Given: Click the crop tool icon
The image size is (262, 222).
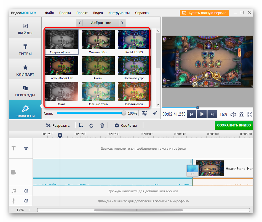Looking at the screenshot, I should click(x=81, y=125).
